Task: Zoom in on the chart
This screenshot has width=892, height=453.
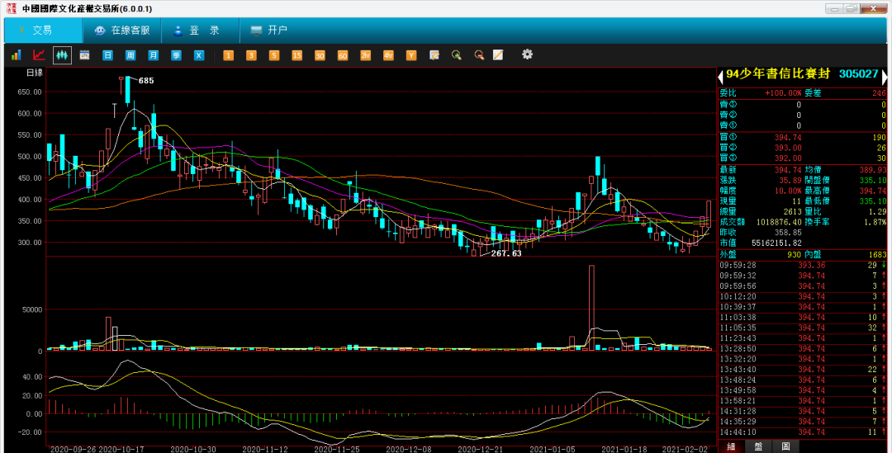Action: [456, 55]
